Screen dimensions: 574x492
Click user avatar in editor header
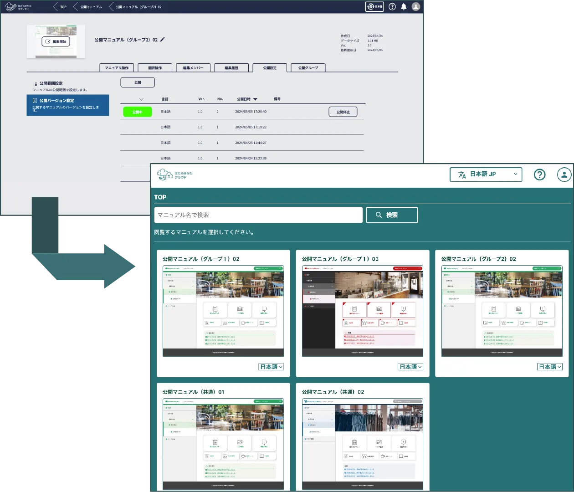click(415, 7)
